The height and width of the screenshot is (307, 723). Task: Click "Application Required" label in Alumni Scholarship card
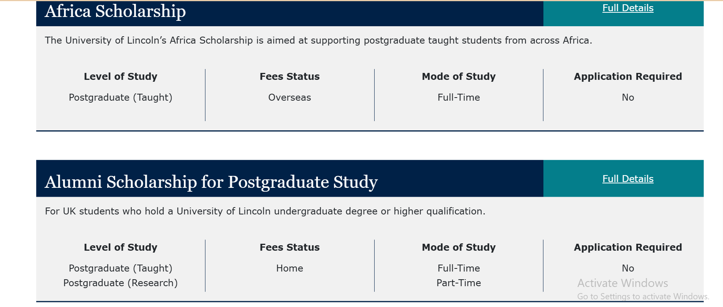coord(628,248)
